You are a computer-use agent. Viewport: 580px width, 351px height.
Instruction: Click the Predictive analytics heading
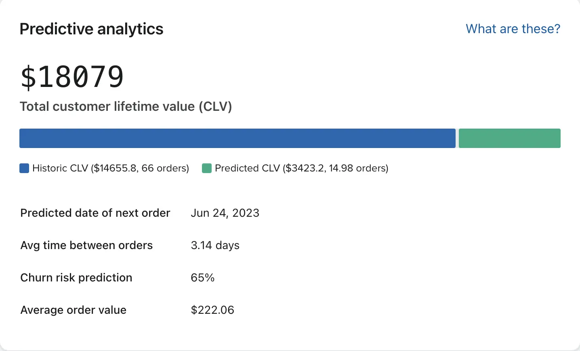point(92,29)
